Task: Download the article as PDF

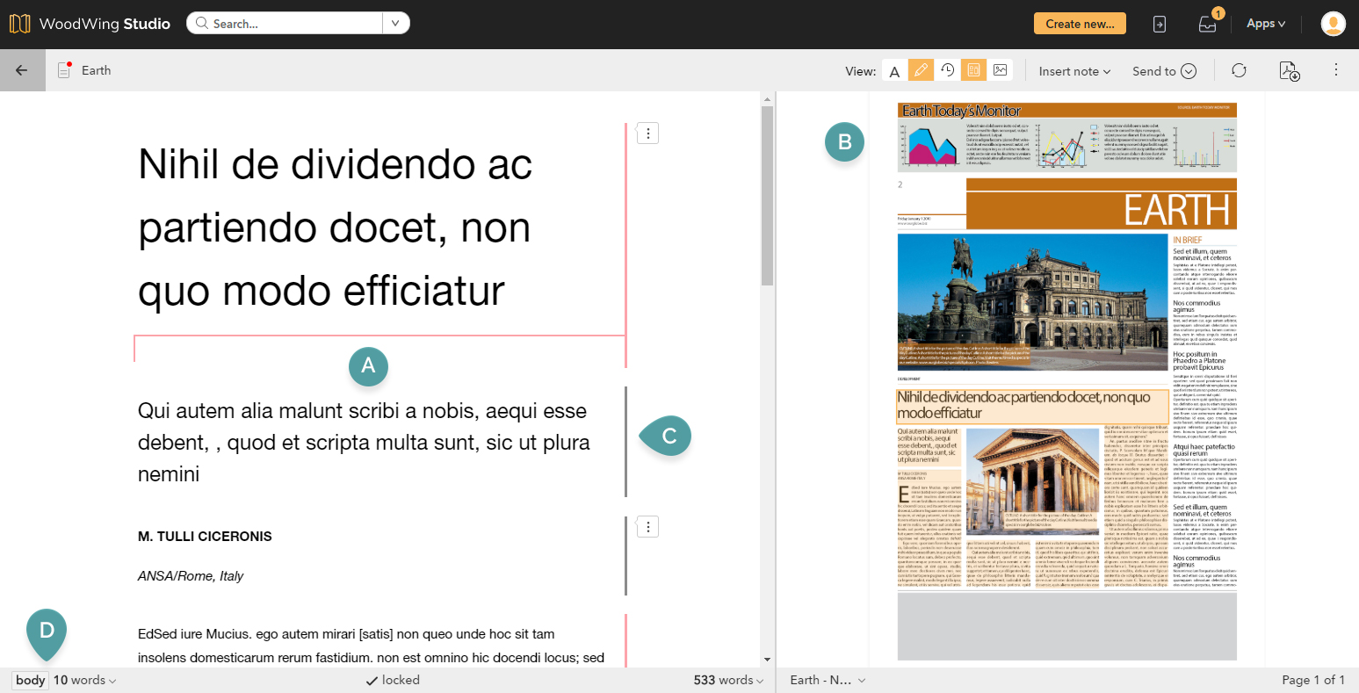Action: [1288, 70]
